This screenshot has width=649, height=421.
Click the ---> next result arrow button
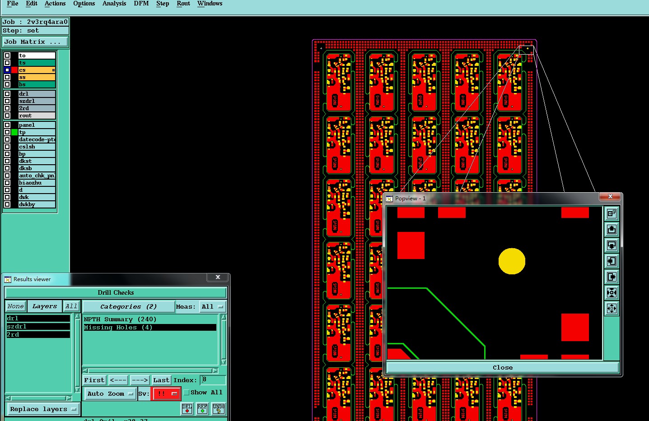[140, 380]
